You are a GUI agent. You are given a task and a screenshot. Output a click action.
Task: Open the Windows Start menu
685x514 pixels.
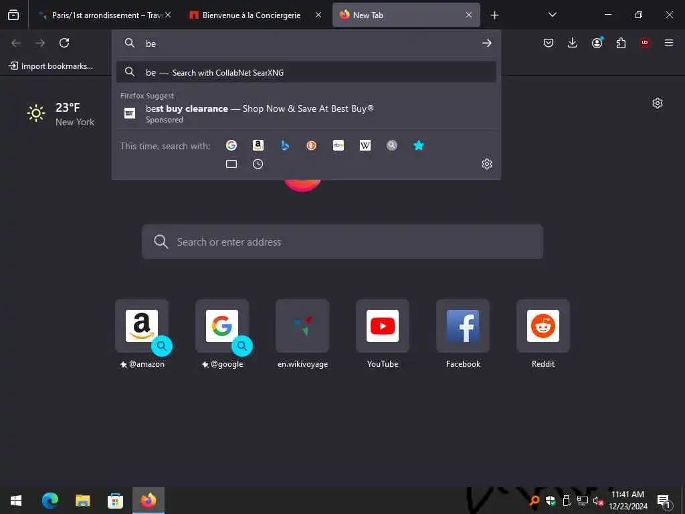[x=16, y=501]
